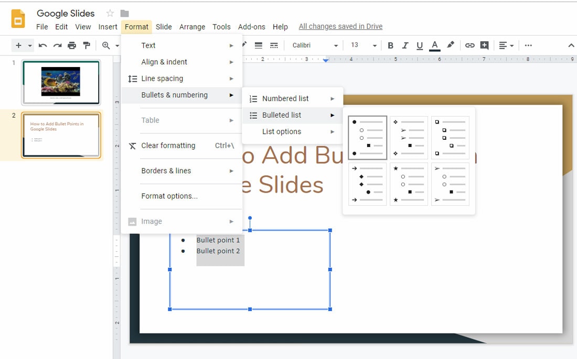The image size is (577, 359).
Task: Open the zoom level dropdown arrow
Action: tap(117, 46)
